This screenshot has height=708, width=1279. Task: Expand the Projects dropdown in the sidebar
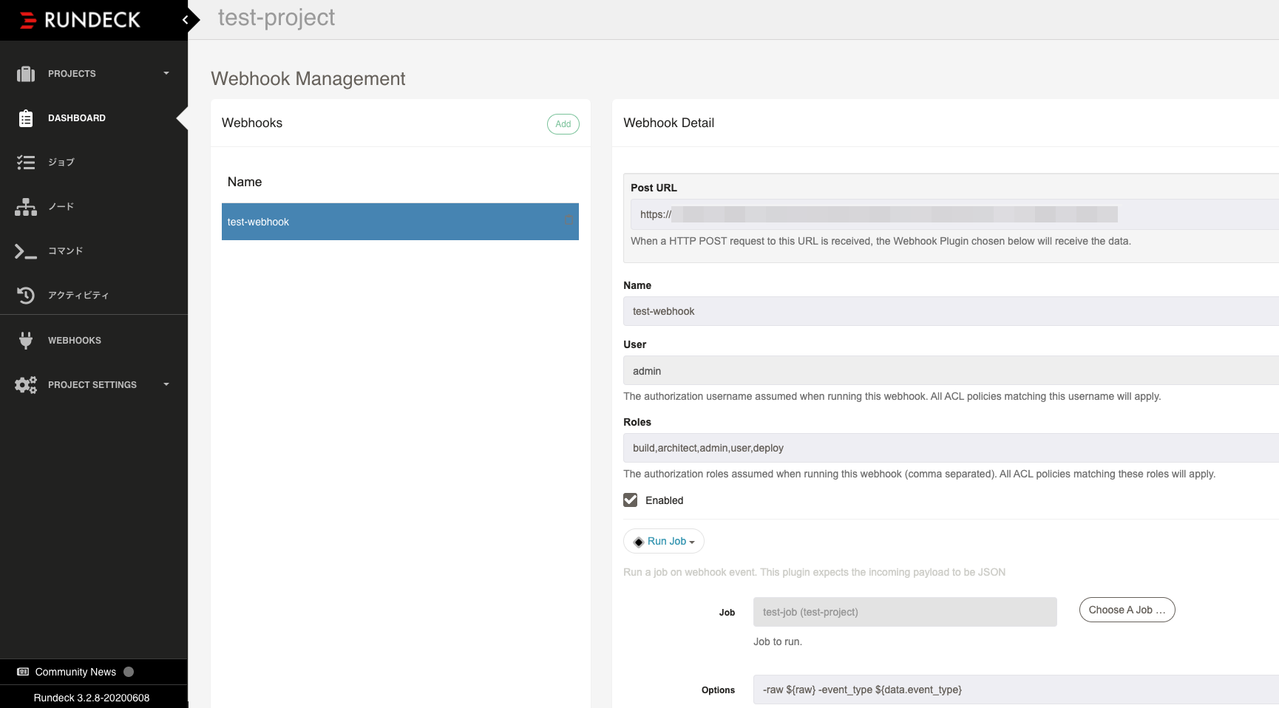pos(166,73)
